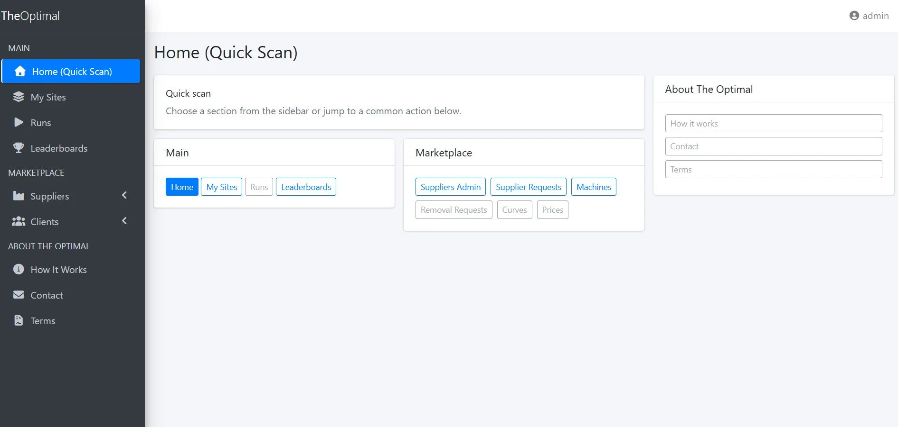Click the Suppliers Admin button
Image resolution: width=898 pixels, height=427 pixels.
click(450, 187)
